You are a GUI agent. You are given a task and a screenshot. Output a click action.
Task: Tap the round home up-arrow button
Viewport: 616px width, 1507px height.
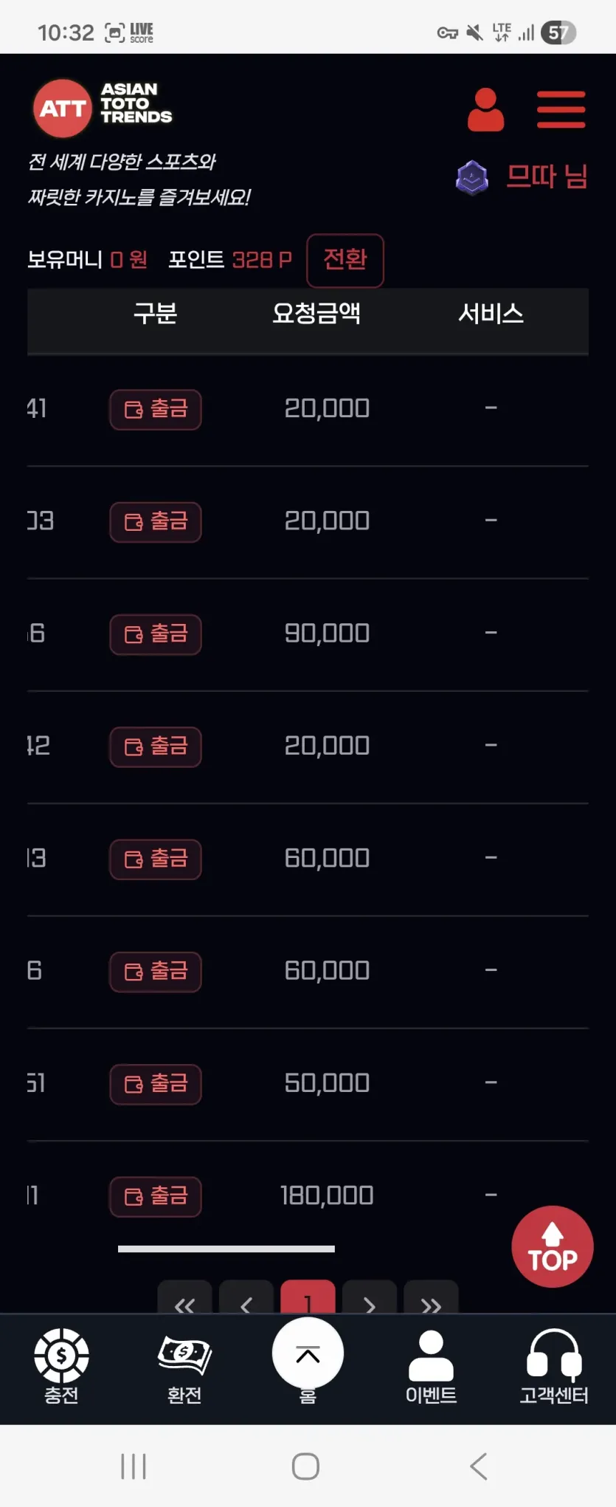pos(308,1353)
